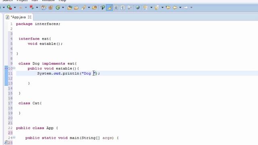Click the globe web browser icon

[x=137, y=7]
